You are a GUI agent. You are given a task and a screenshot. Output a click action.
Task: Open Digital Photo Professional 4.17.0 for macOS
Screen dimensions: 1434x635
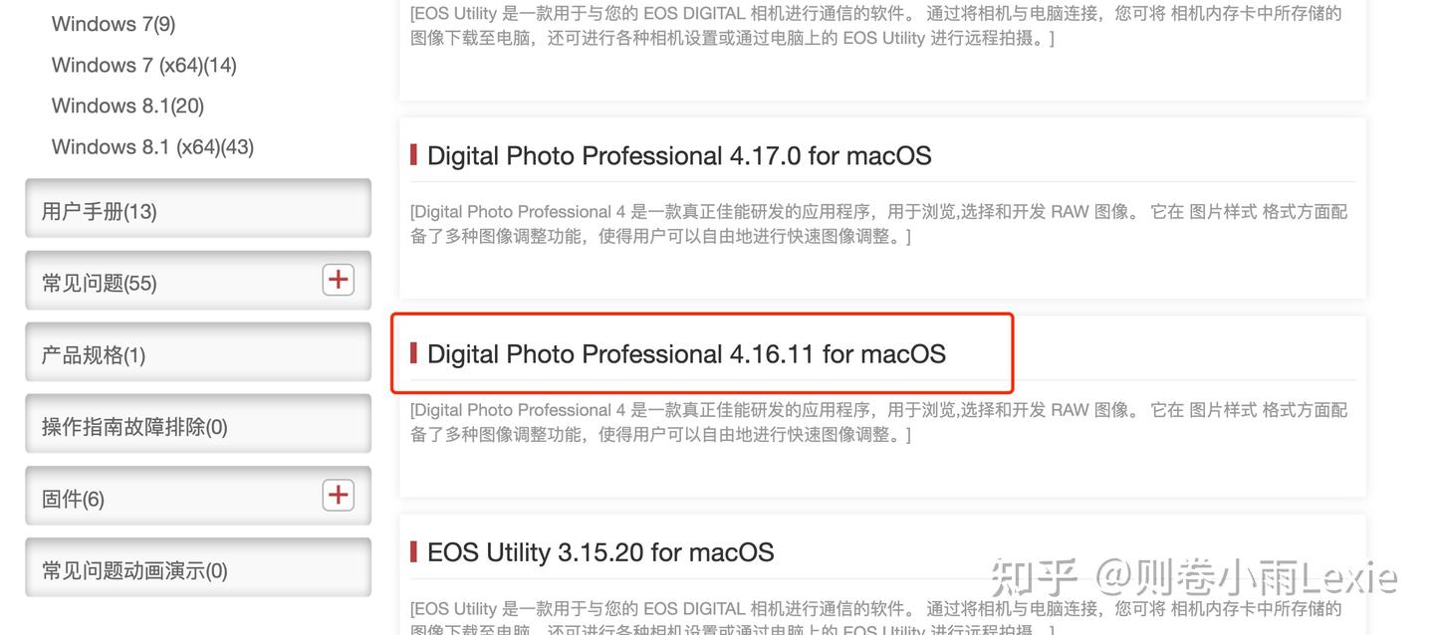(x=679, y=155)
